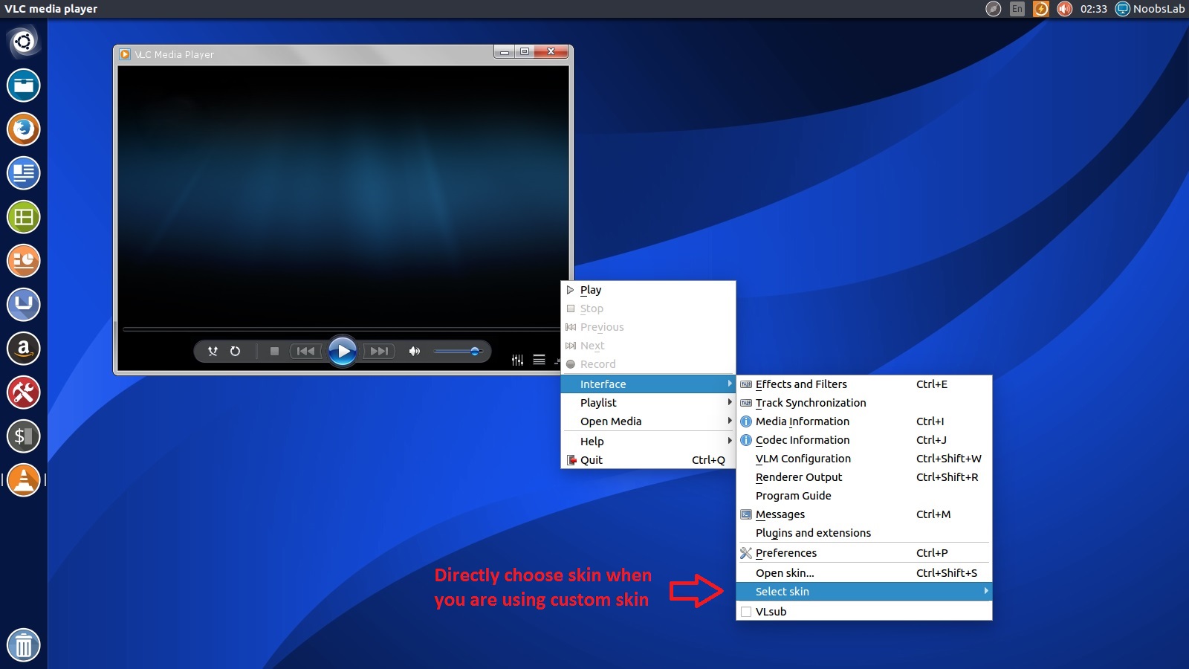Launch the orange presentation app from dock
Image resolution: width=1189 pixels, height=669 pixels.
(x=24, y=261)
